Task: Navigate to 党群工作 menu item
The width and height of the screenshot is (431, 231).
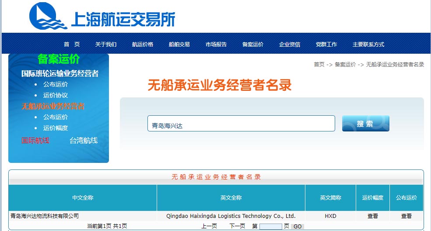Action: coord(326,45)
